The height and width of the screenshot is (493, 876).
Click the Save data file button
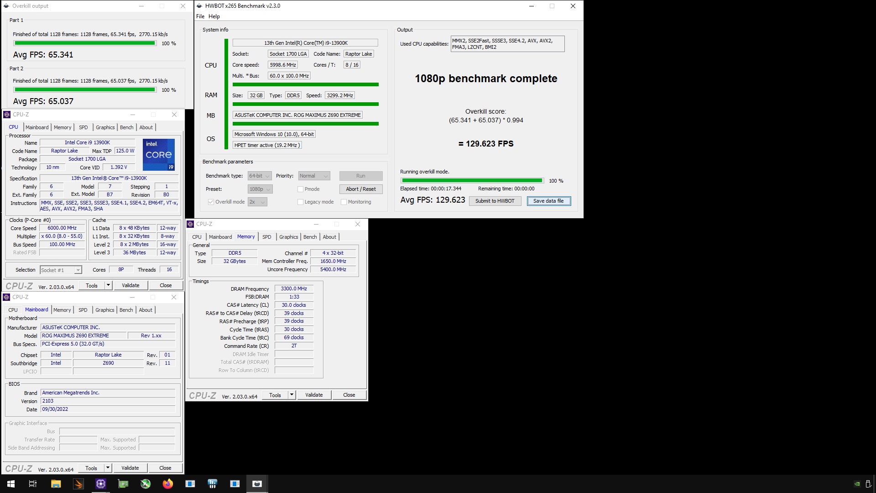tap(548, 201)
